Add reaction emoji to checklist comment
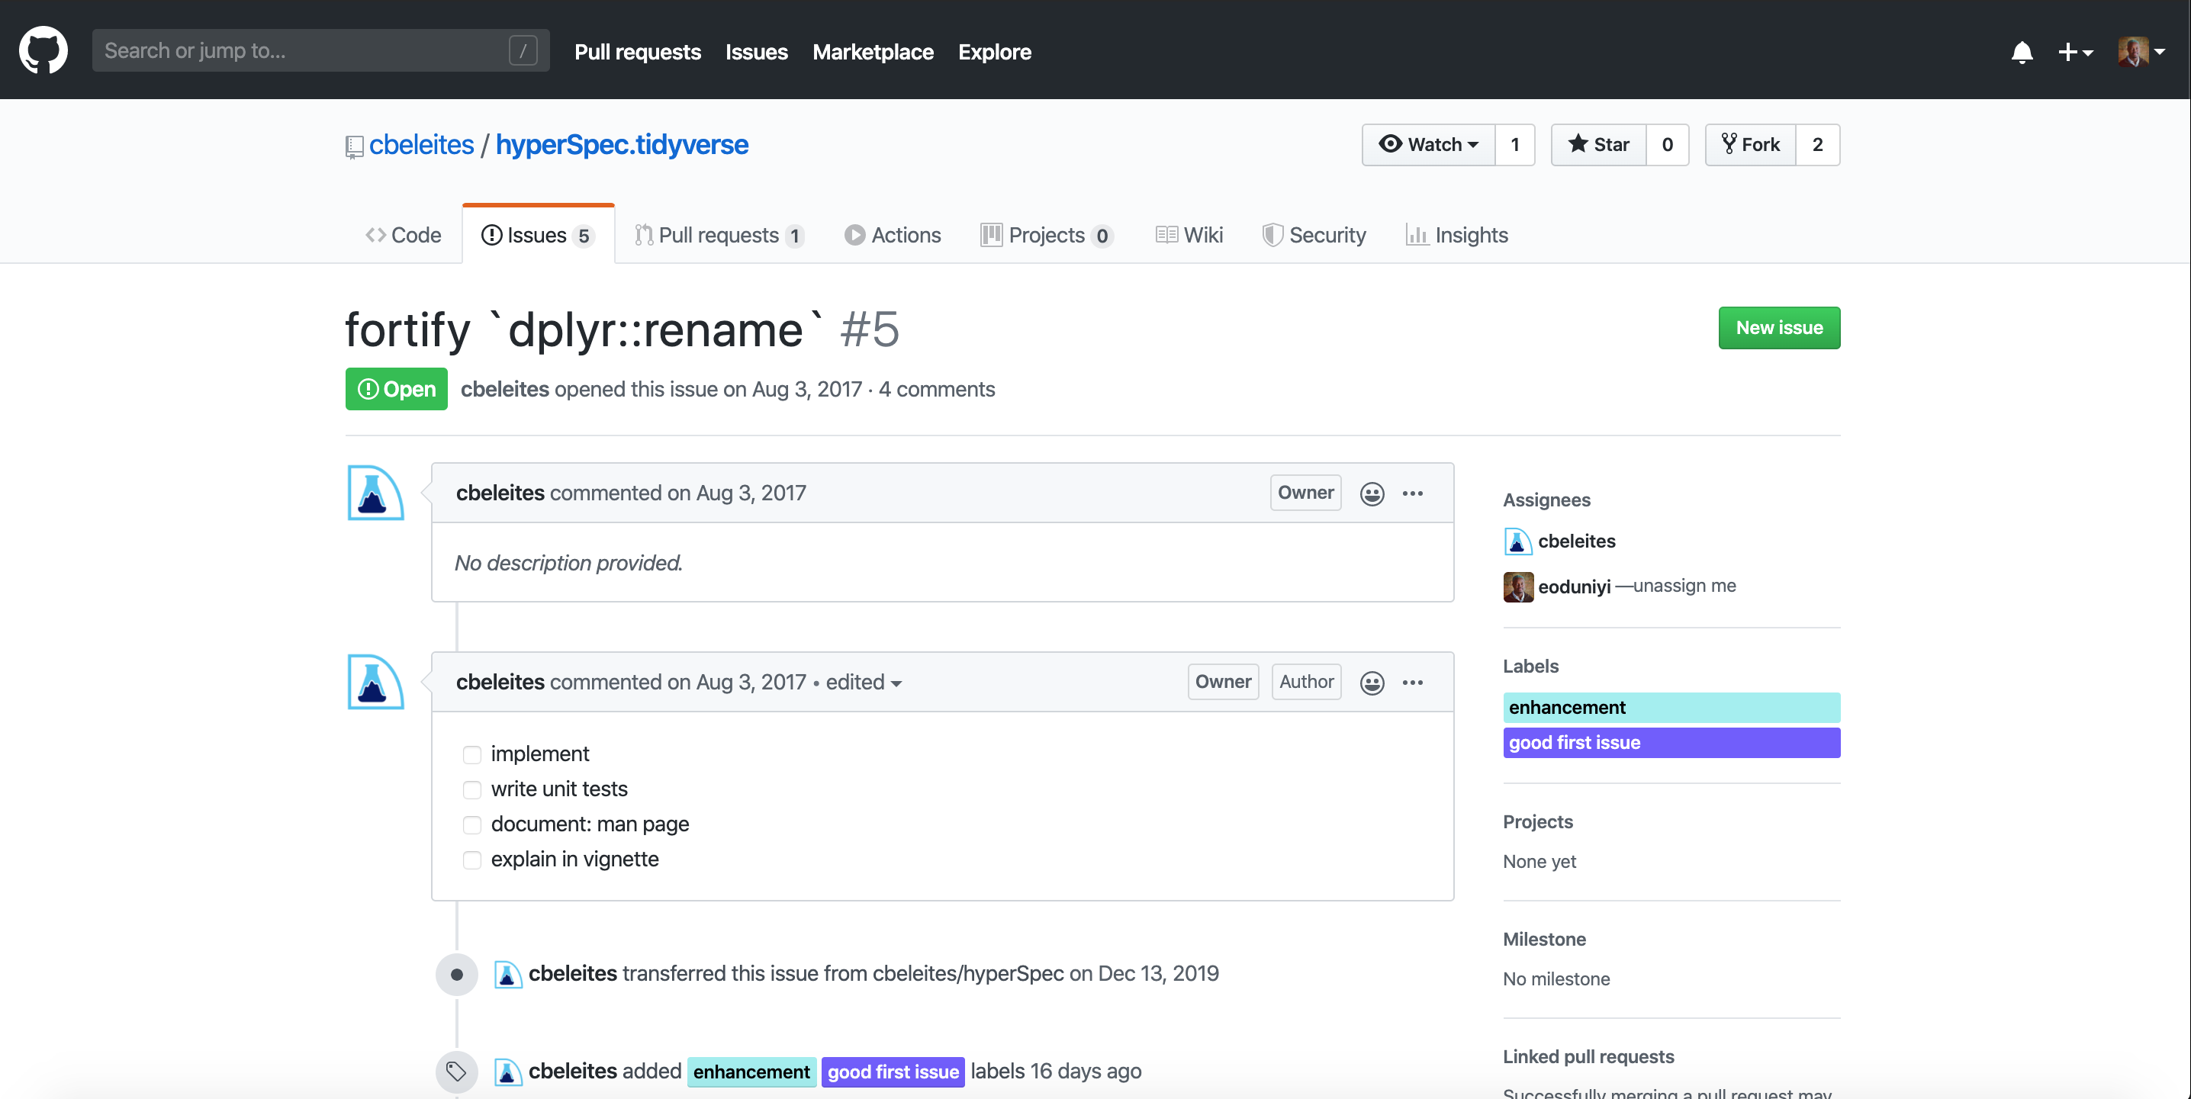 pyautogui.click(x=1371, y=682)
